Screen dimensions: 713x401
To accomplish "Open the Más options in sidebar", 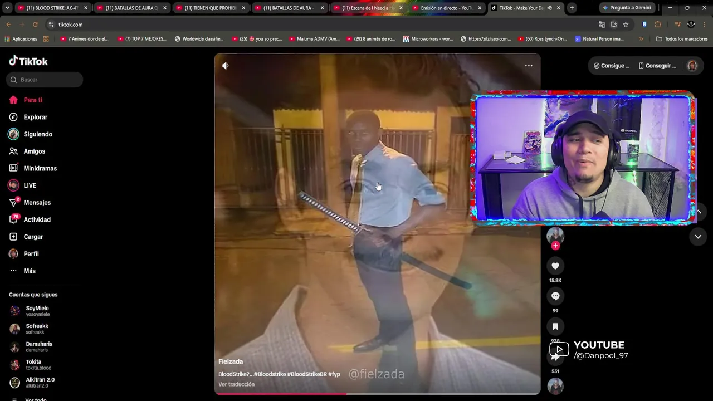I will (x=22, y=271).
